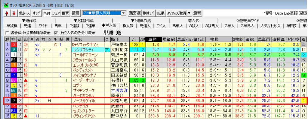Select the 3連単 tab

[x=91, y=26]
